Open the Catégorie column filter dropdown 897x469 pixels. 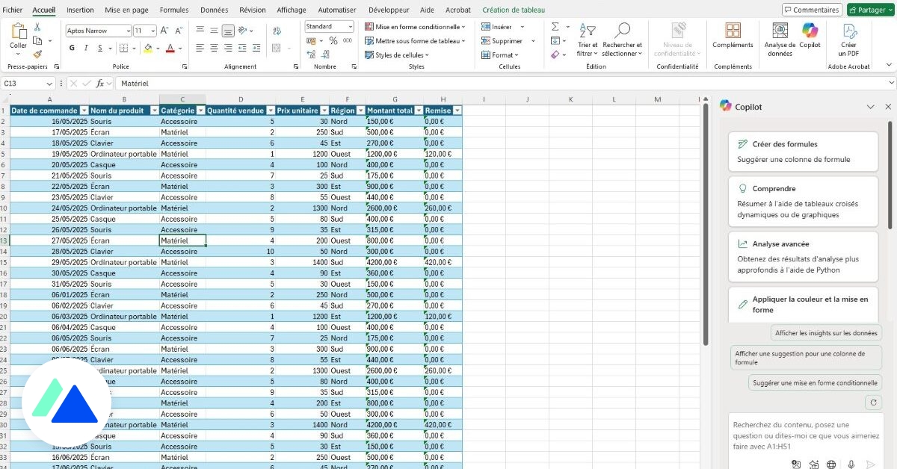pyautogui.click(x=200, y=111)
